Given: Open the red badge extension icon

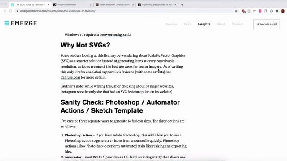Looking at the screenshot, I should click(x=244, y=11).
